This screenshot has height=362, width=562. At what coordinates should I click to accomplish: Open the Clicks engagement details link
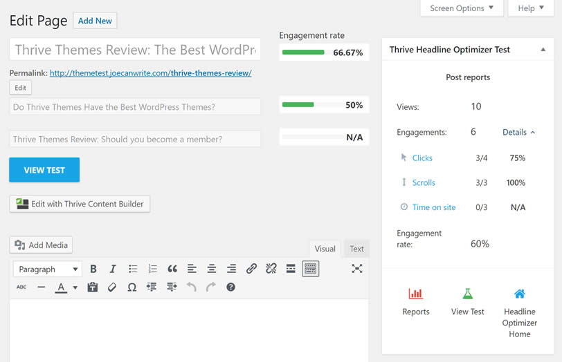pos(422,158)
